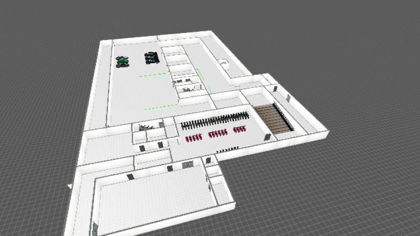Select the door on the far-right outer wall

point(288,97)
